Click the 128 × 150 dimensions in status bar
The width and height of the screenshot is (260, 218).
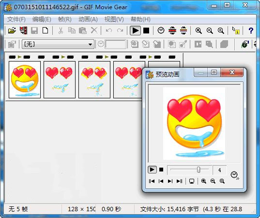(81, 209)
